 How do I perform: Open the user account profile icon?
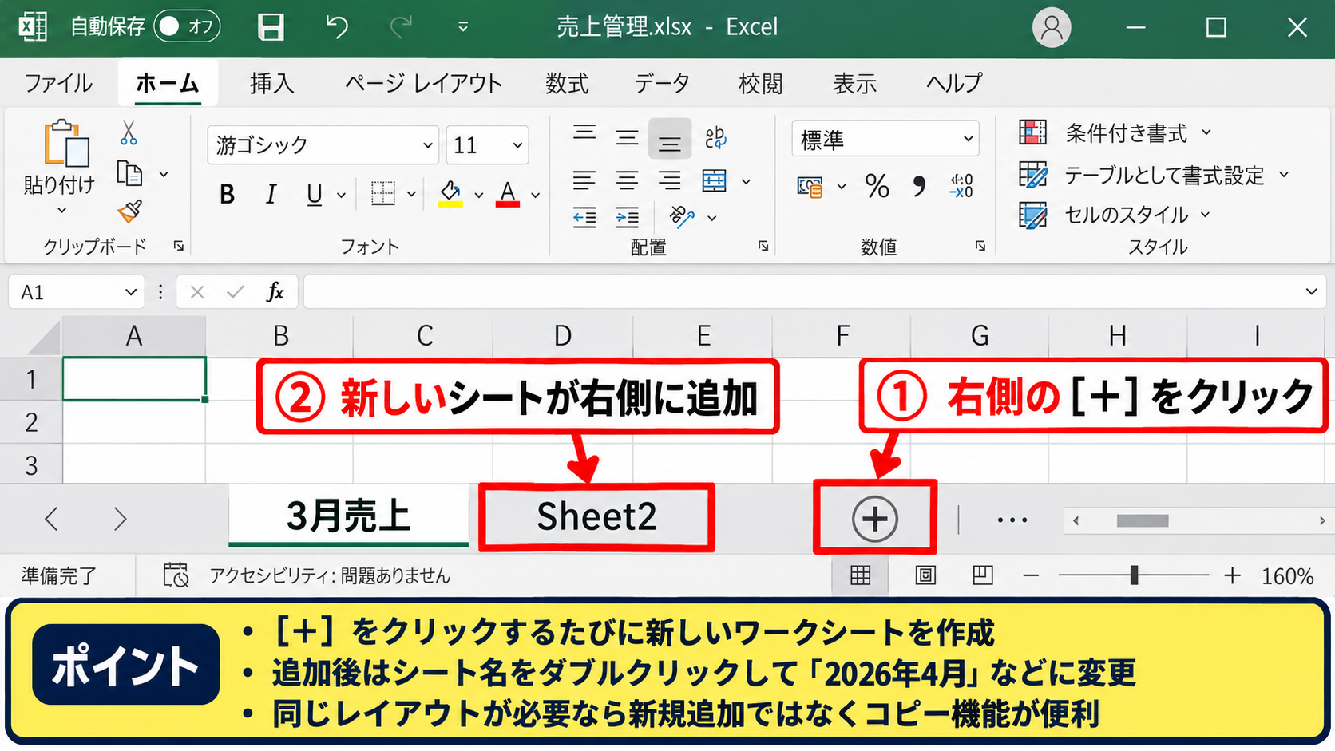1052,27
